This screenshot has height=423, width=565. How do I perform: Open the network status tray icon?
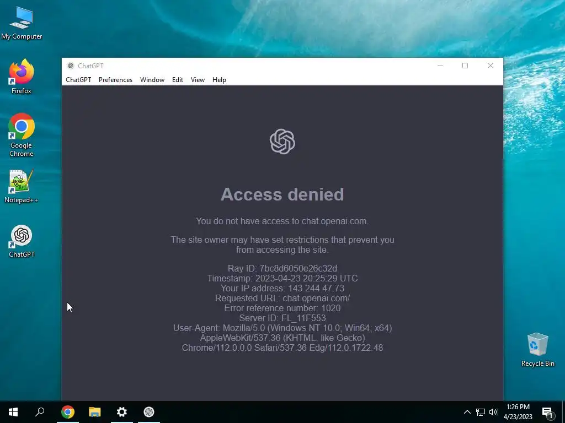pos(481,412)
